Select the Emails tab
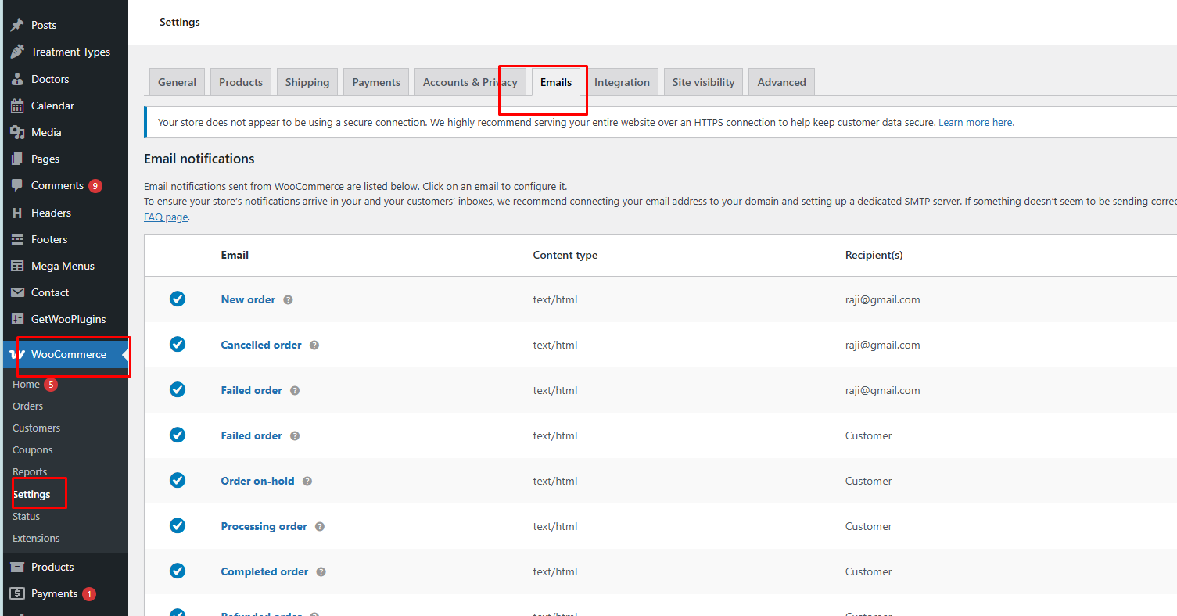This screenshot has height=616, width=1177. [556, 82]
